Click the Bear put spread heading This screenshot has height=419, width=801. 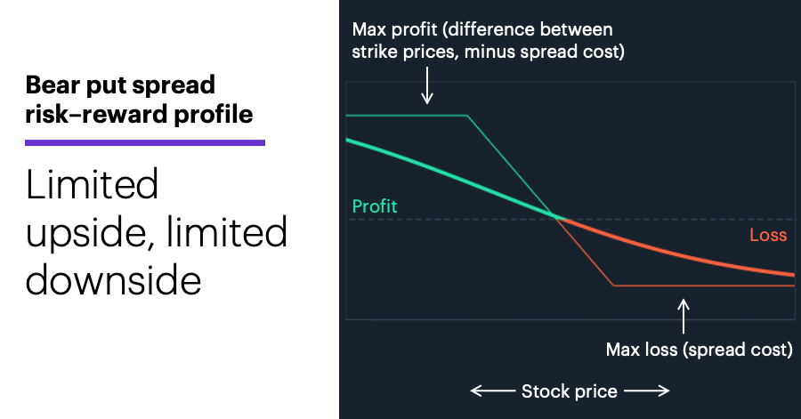point(120,85)
